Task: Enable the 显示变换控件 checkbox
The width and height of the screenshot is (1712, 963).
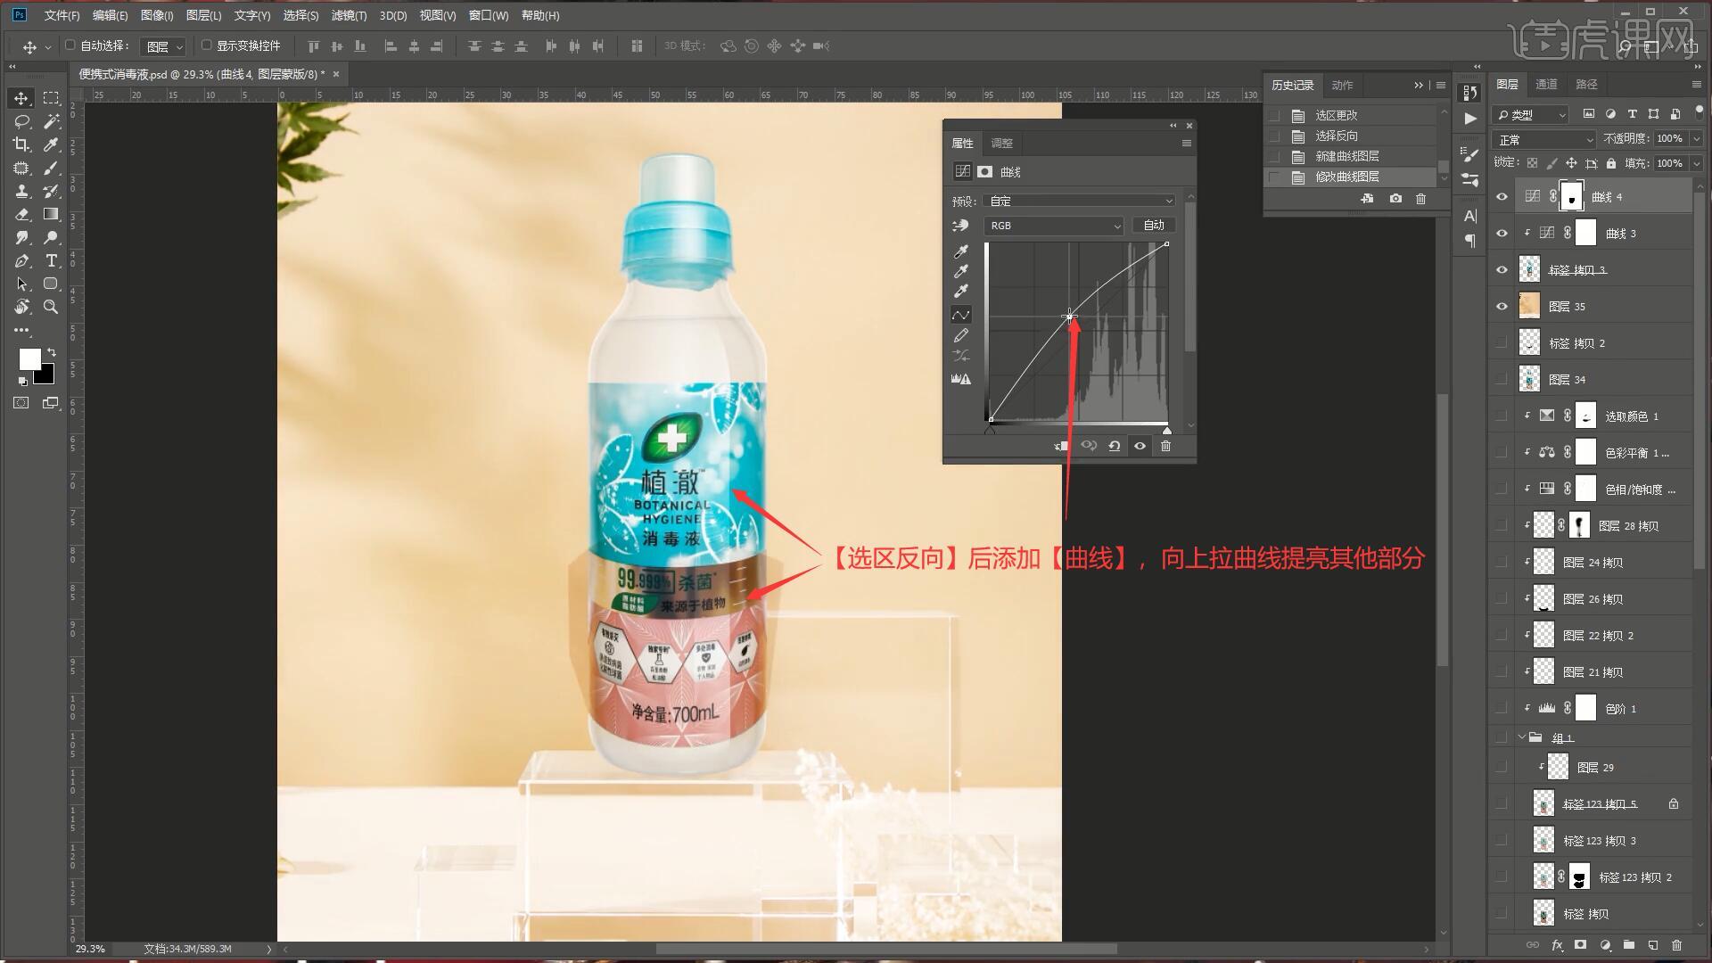Action: point(207,45)
